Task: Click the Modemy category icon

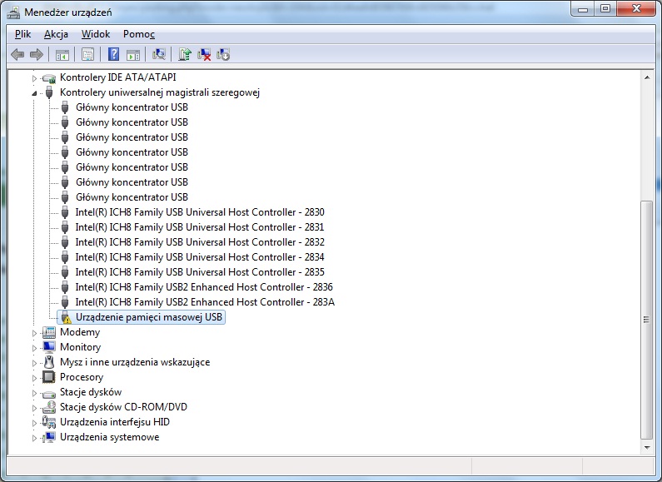Action: [x=49, y=333]
